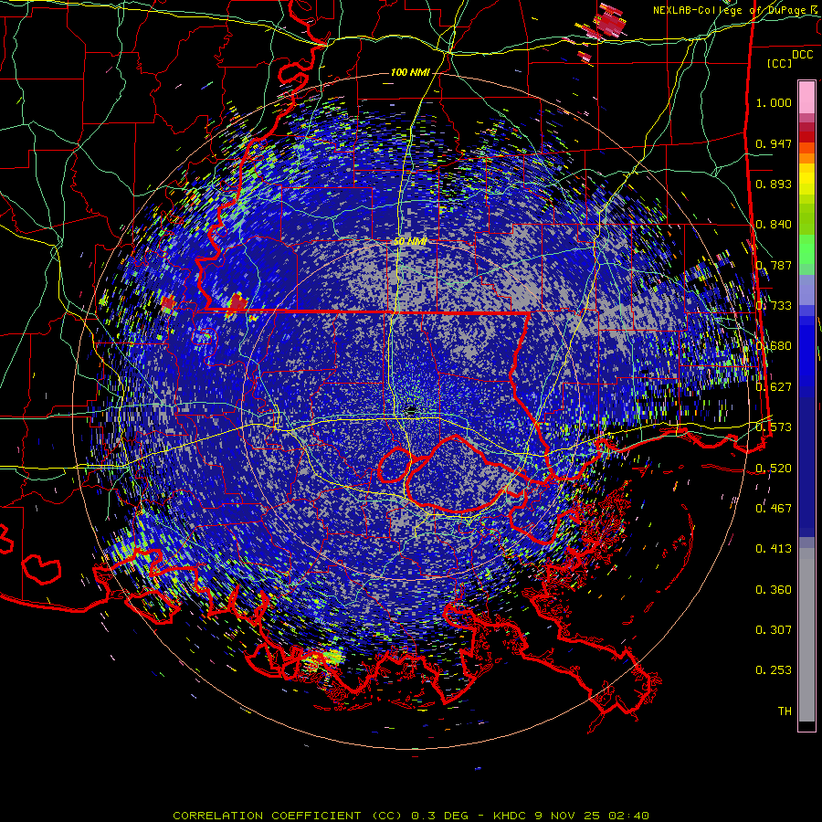Screen dimensions: 822x822
Task: Click the 0.680 color scale value
Action: point(774,346)
